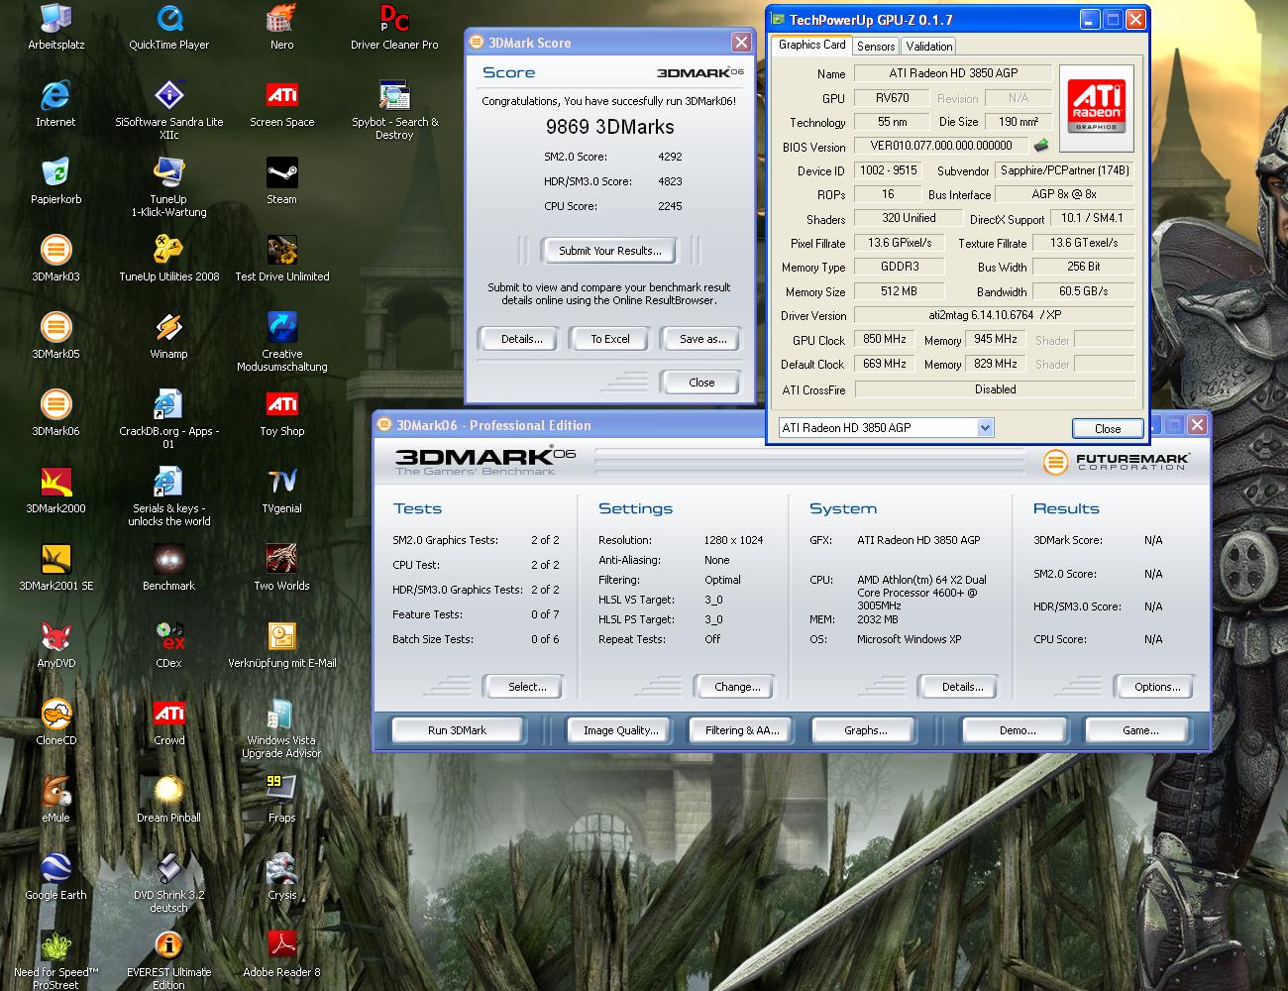Screen dimensions: 1288x991
Task: Select the Graphics Card tab in GPU-Z
Action: click(x=811, y=45)
